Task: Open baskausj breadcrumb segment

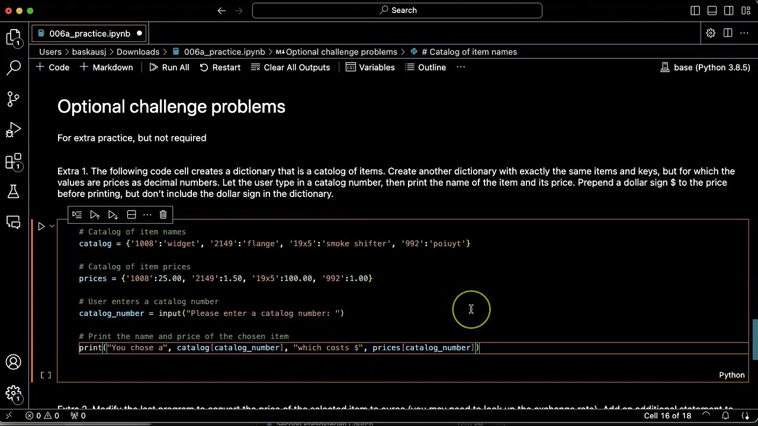Action: [88, 52]
